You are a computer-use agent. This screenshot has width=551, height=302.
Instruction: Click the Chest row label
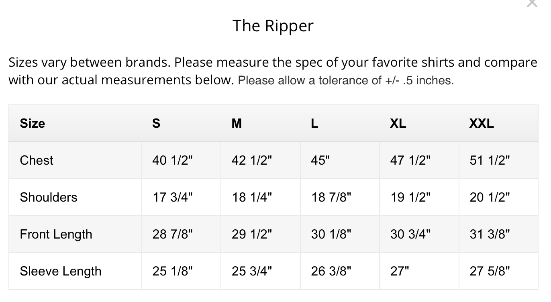click(x=37, y=160)
